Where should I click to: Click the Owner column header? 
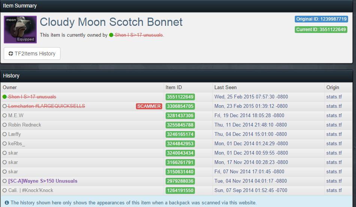(x=10, y=88)
